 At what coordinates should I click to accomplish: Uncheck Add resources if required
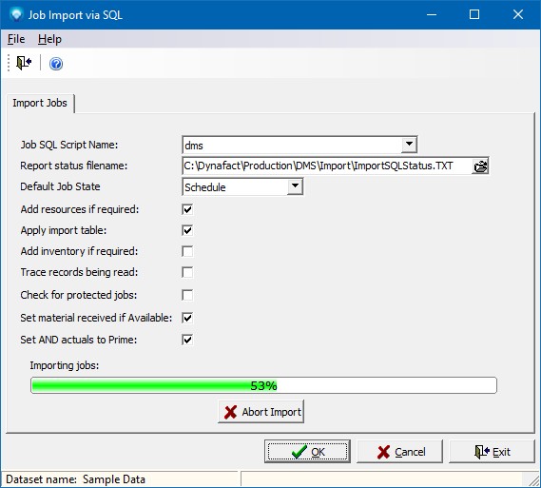187,209
